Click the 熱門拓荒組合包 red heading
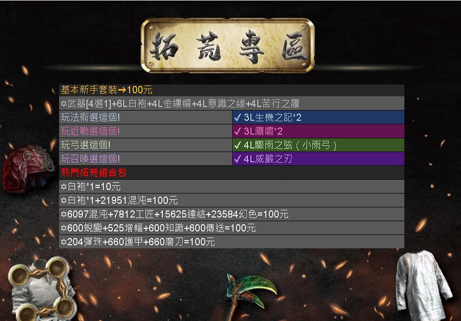The image size is (461, 321). point(94,173)
